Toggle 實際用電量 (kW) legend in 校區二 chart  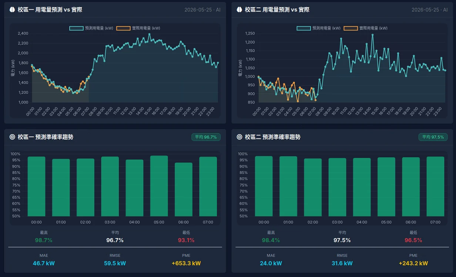tap(365, 28)
